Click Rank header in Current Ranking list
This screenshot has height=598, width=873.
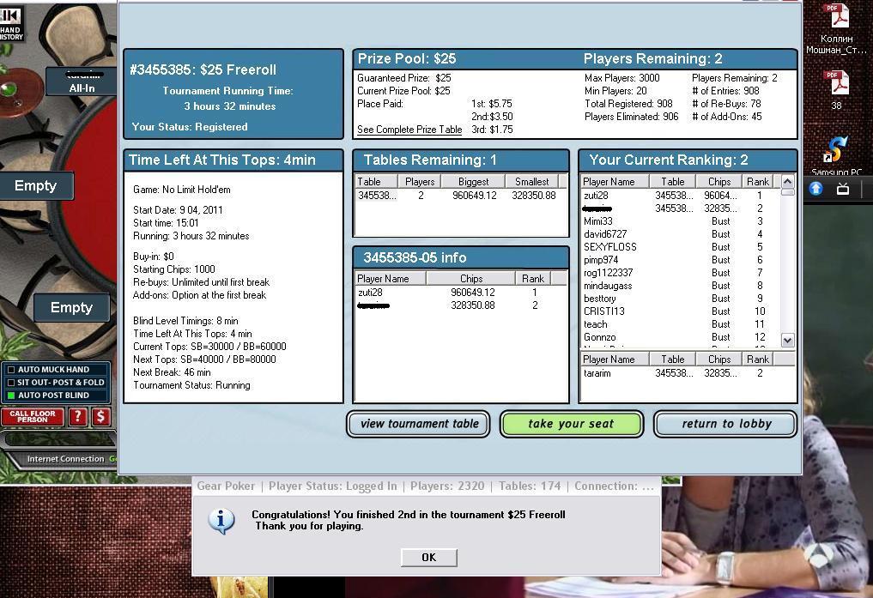[758, 181]
